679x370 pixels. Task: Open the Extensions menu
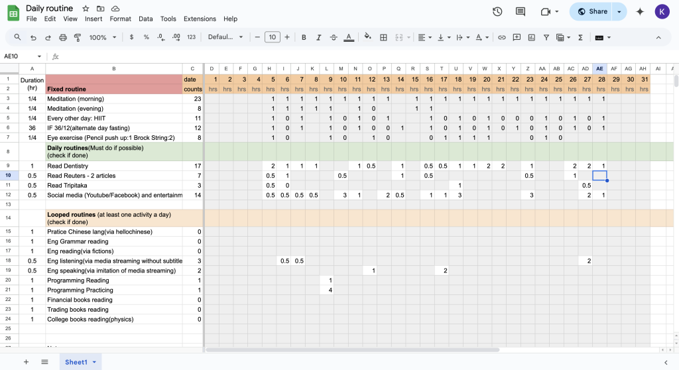click(x=200, y=19)
